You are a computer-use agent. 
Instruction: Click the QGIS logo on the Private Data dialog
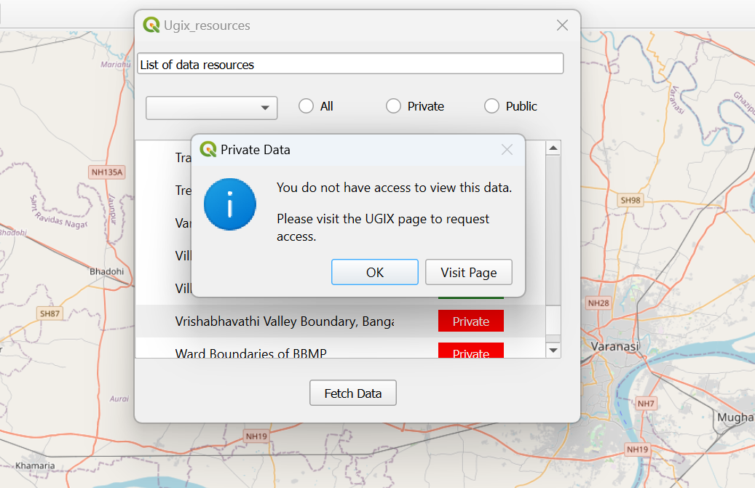[x=207, y=149]
